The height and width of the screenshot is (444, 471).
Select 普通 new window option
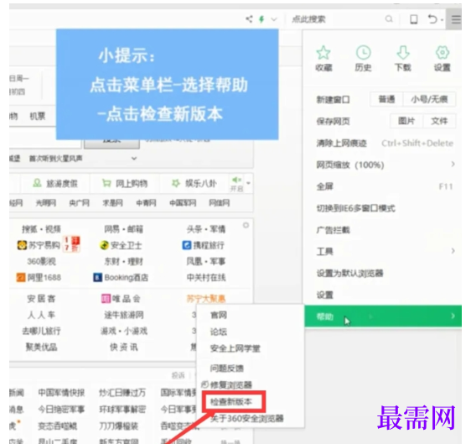click(x=386, y=100)
